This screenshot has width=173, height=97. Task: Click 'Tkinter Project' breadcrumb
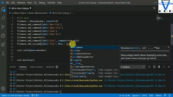(20, 13)
